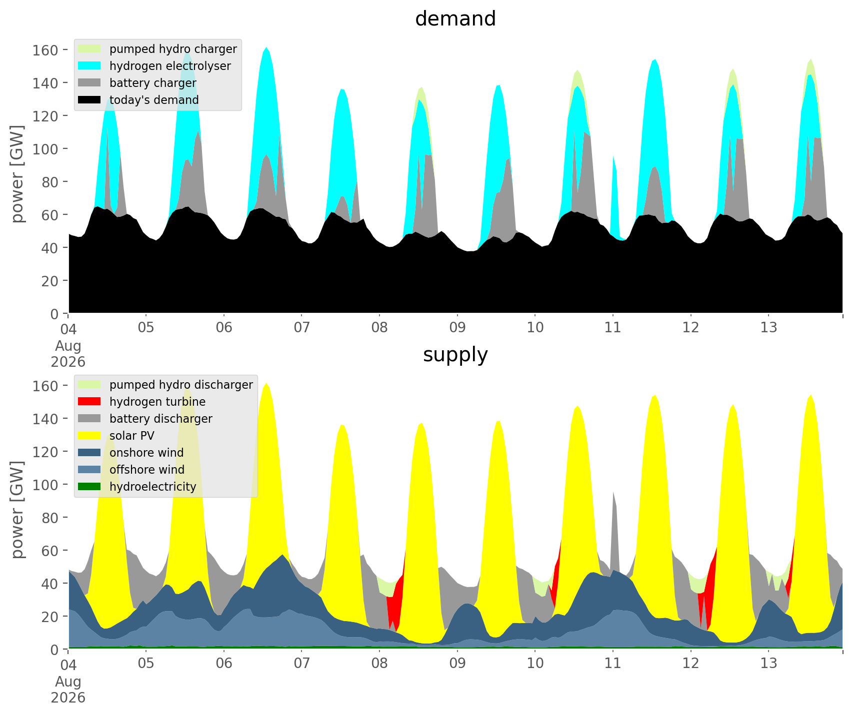Click the 07 date tick under supply chart

tap(301, 665)
